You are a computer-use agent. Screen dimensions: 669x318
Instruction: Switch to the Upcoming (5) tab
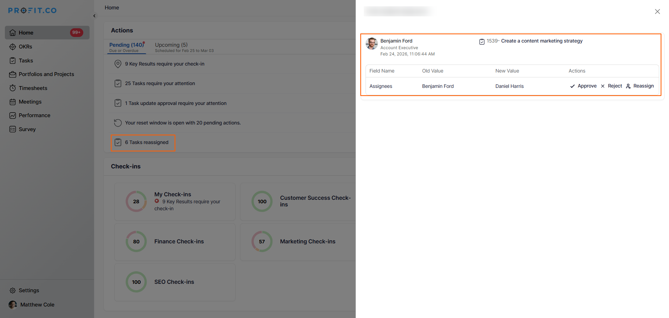(184, 47)
